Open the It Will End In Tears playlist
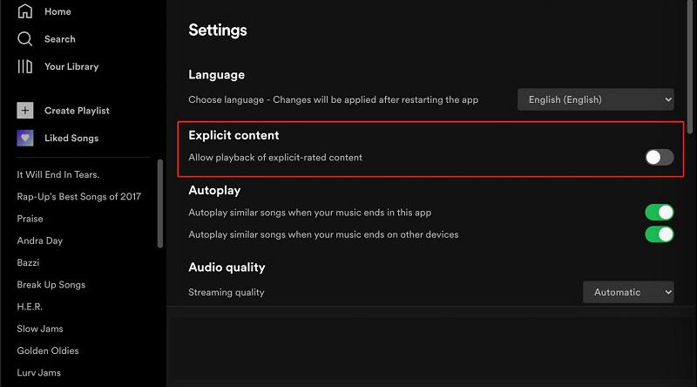Screen dimensions: 697x387 [x=58, y=174]
